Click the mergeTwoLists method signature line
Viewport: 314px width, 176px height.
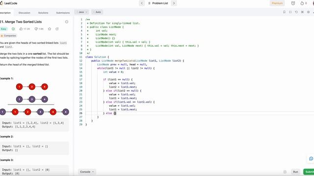click(138, 61)
